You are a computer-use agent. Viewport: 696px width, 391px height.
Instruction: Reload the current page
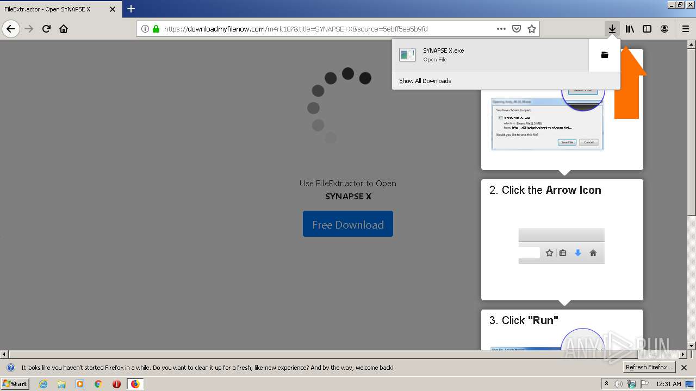[x=47, y=29]
